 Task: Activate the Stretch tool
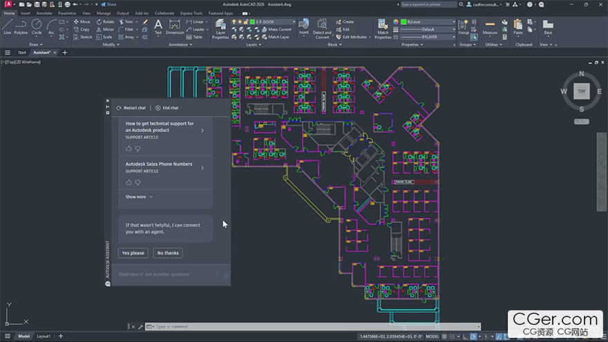pos(83,37)
